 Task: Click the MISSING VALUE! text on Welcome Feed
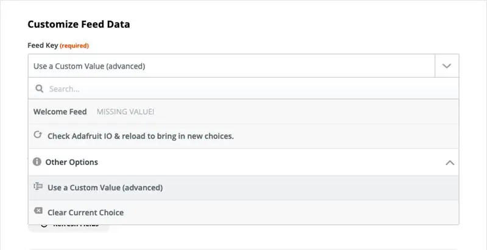point(125,112)
